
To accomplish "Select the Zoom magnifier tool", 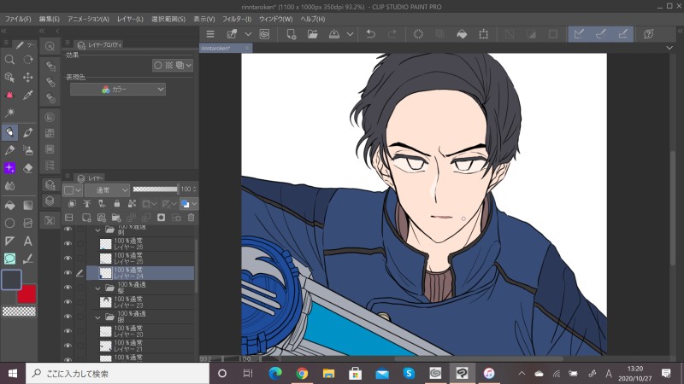I will pos(9,60).
